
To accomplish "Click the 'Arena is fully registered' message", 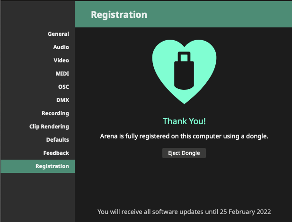I will point(184,137).
